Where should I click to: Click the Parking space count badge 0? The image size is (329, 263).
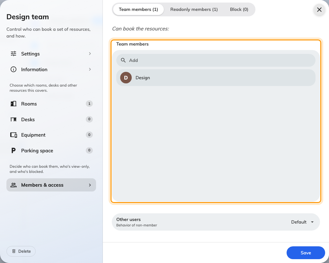click(x=89, y=150)
